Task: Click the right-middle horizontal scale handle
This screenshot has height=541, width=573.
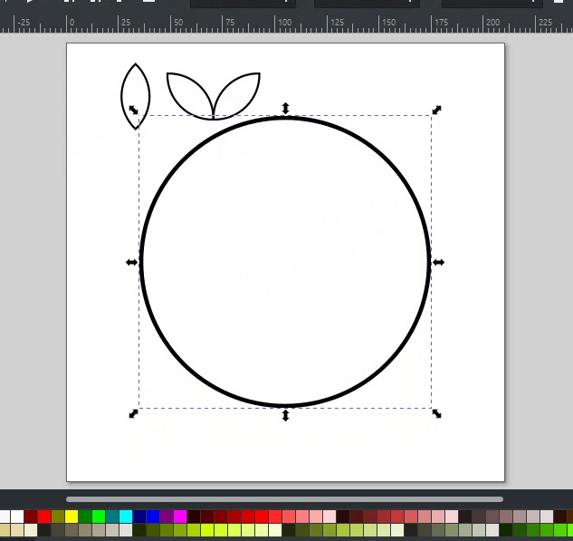Action: 438,262
